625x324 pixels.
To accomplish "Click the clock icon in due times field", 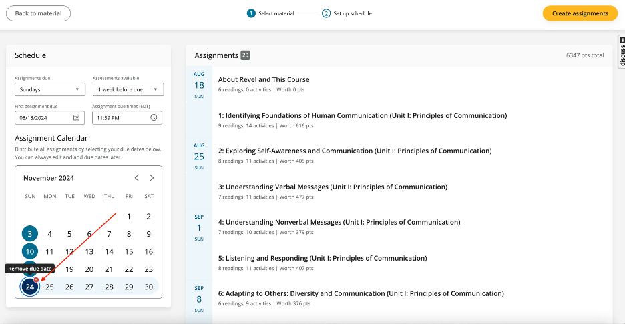I will click(x=154, y=118).
